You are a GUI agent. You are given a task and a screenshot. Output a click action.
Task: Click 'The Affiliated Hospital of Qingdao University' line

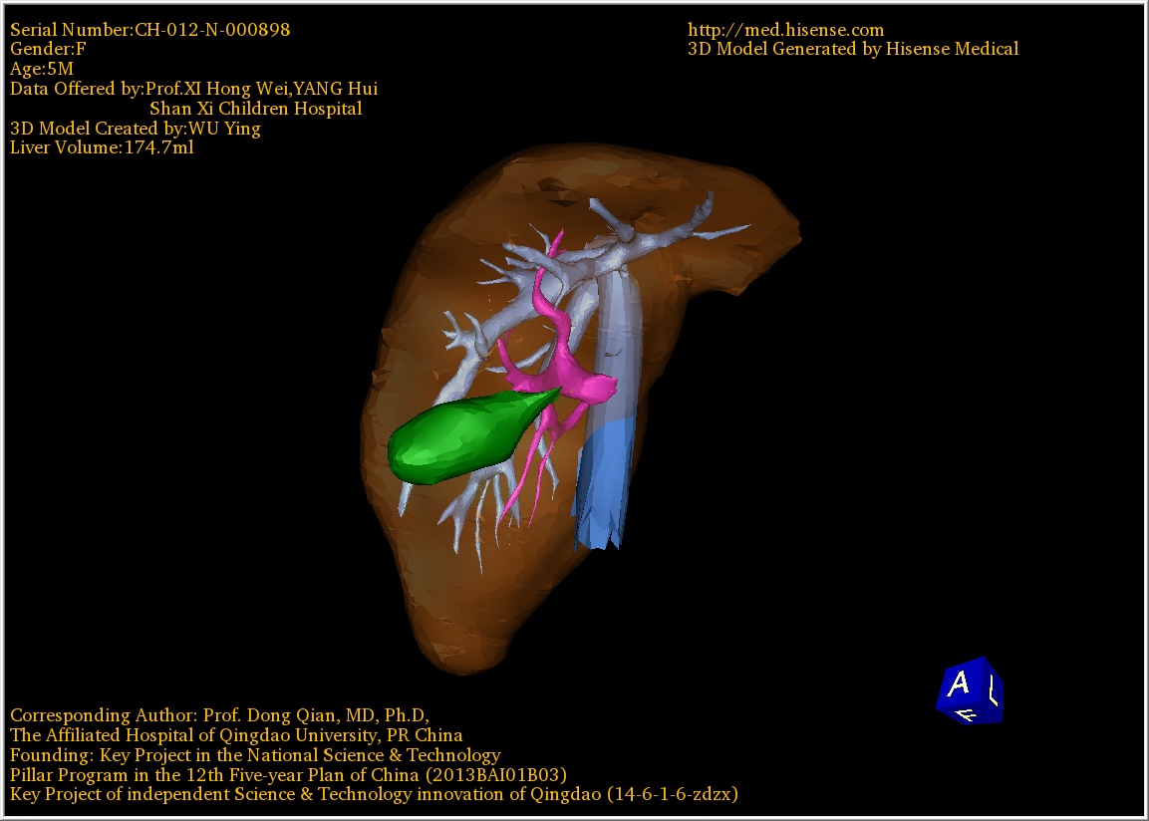tap(236, 735)
